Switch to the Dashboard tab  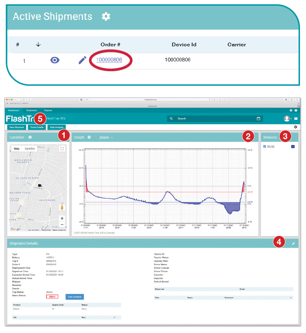(13, 110)
